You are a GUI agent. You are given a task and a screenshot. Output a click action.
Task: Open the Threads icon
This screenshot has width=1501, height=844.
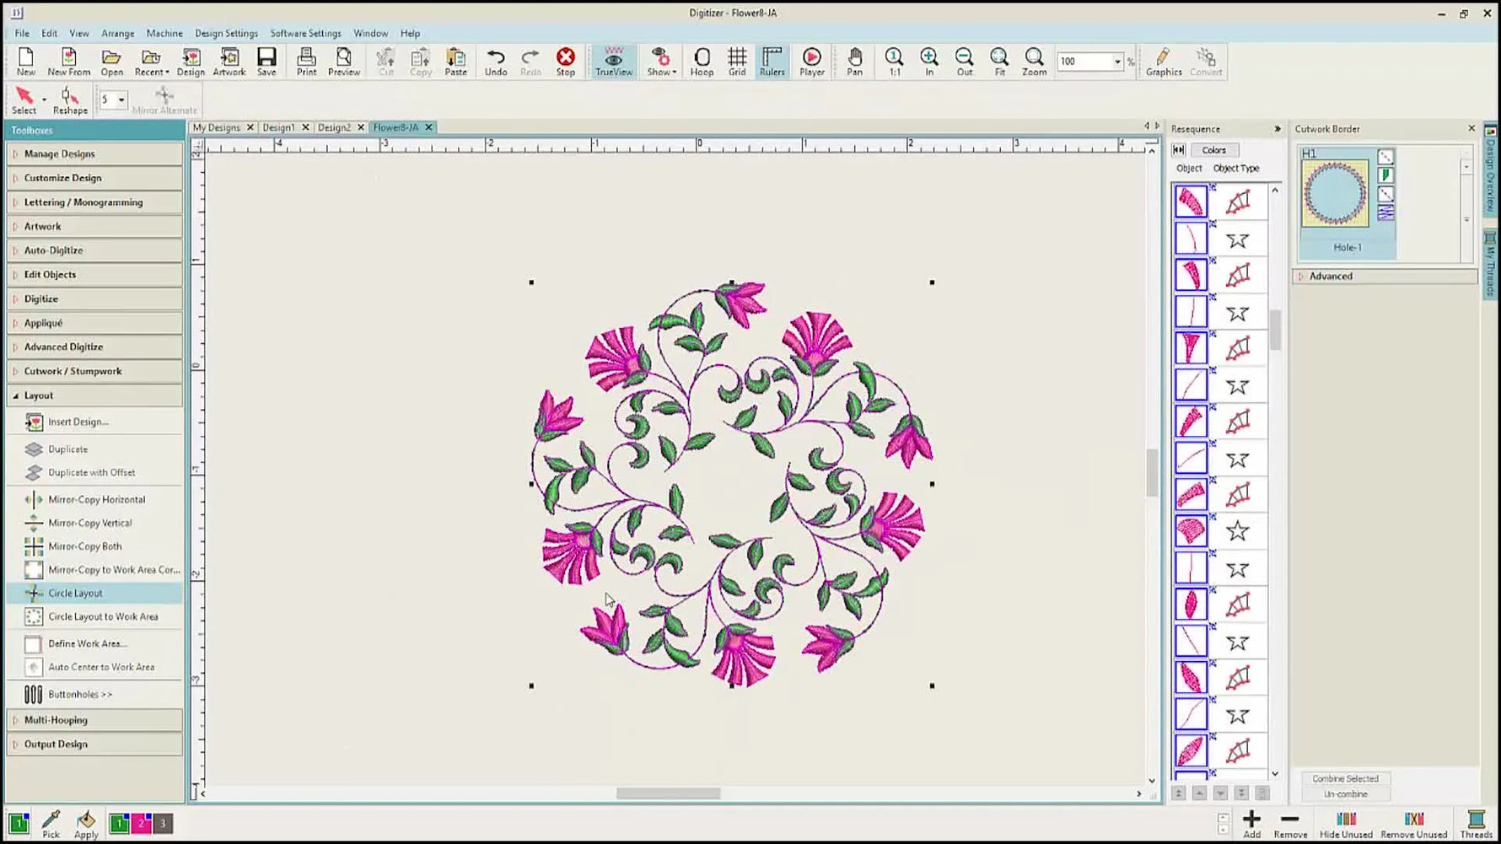1476,824
